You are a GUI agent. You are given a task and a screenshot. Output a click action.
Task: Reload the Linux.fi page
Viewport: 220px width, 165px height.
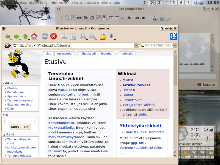[x=45, y=36]
